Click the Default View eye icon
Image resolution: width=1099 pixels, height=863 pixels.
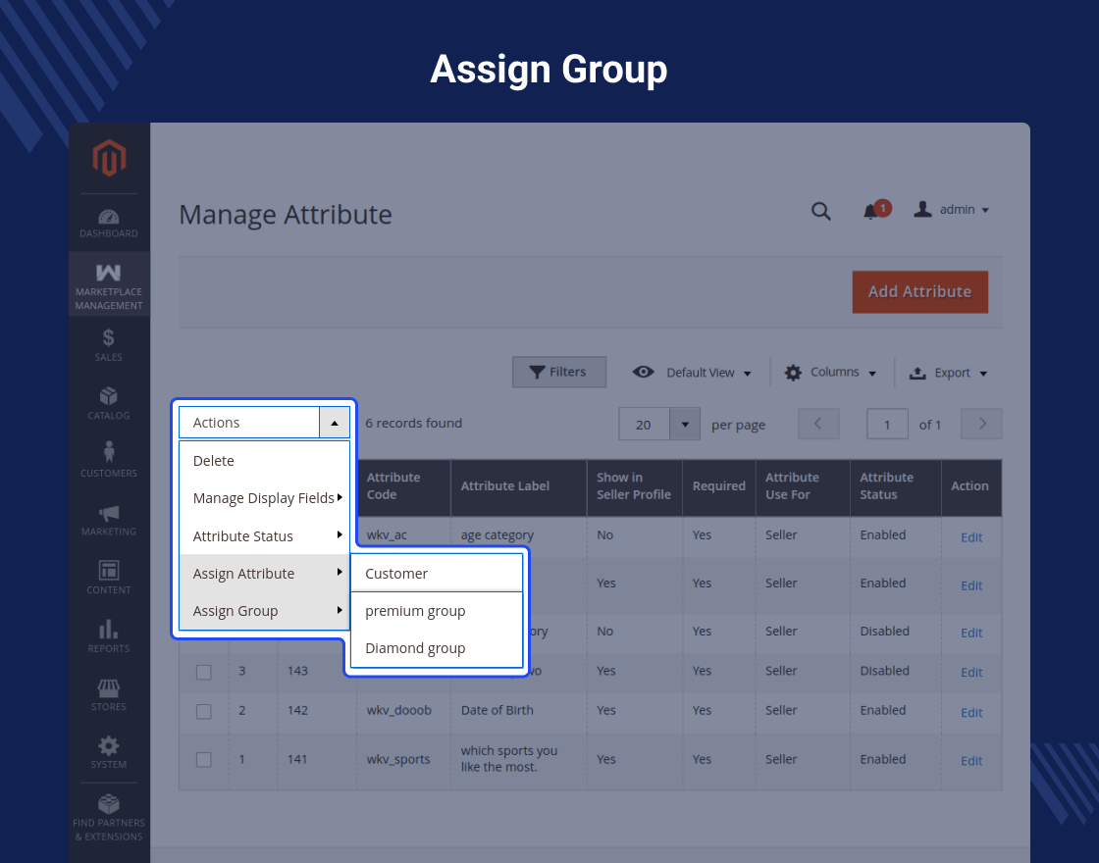pyautogui.click(x=643, y=372)
